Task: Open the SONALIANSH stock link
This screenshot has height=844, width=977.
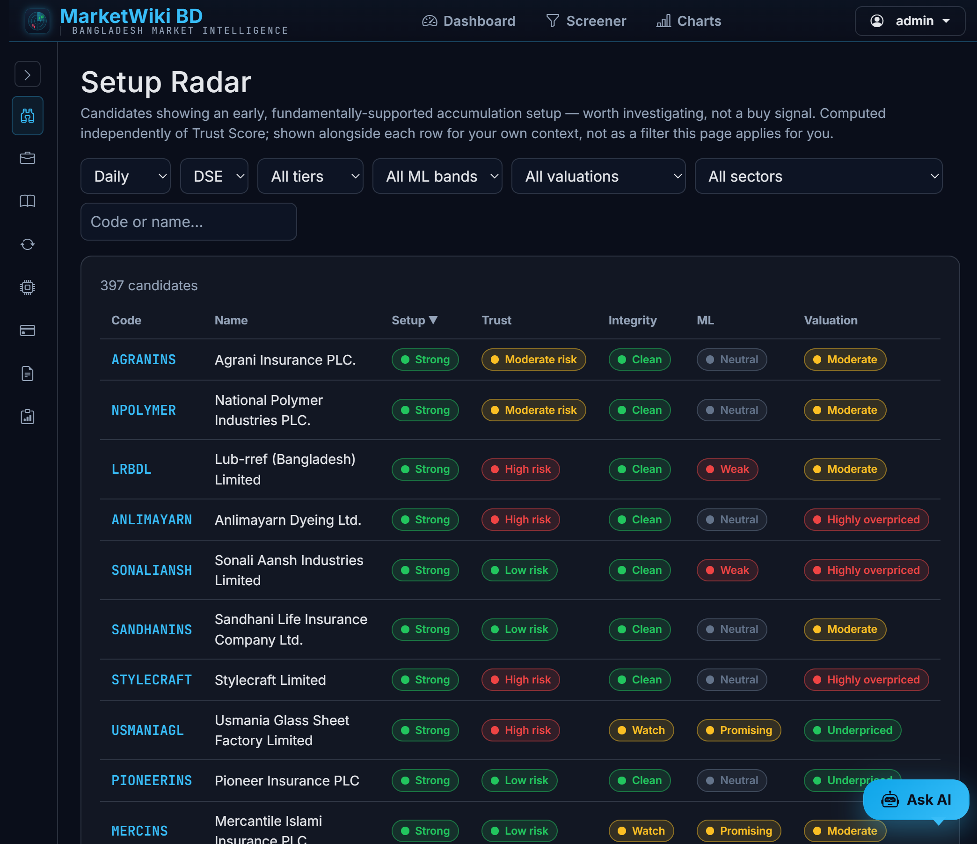Action: pyautogui.click(x=151, y=570)
